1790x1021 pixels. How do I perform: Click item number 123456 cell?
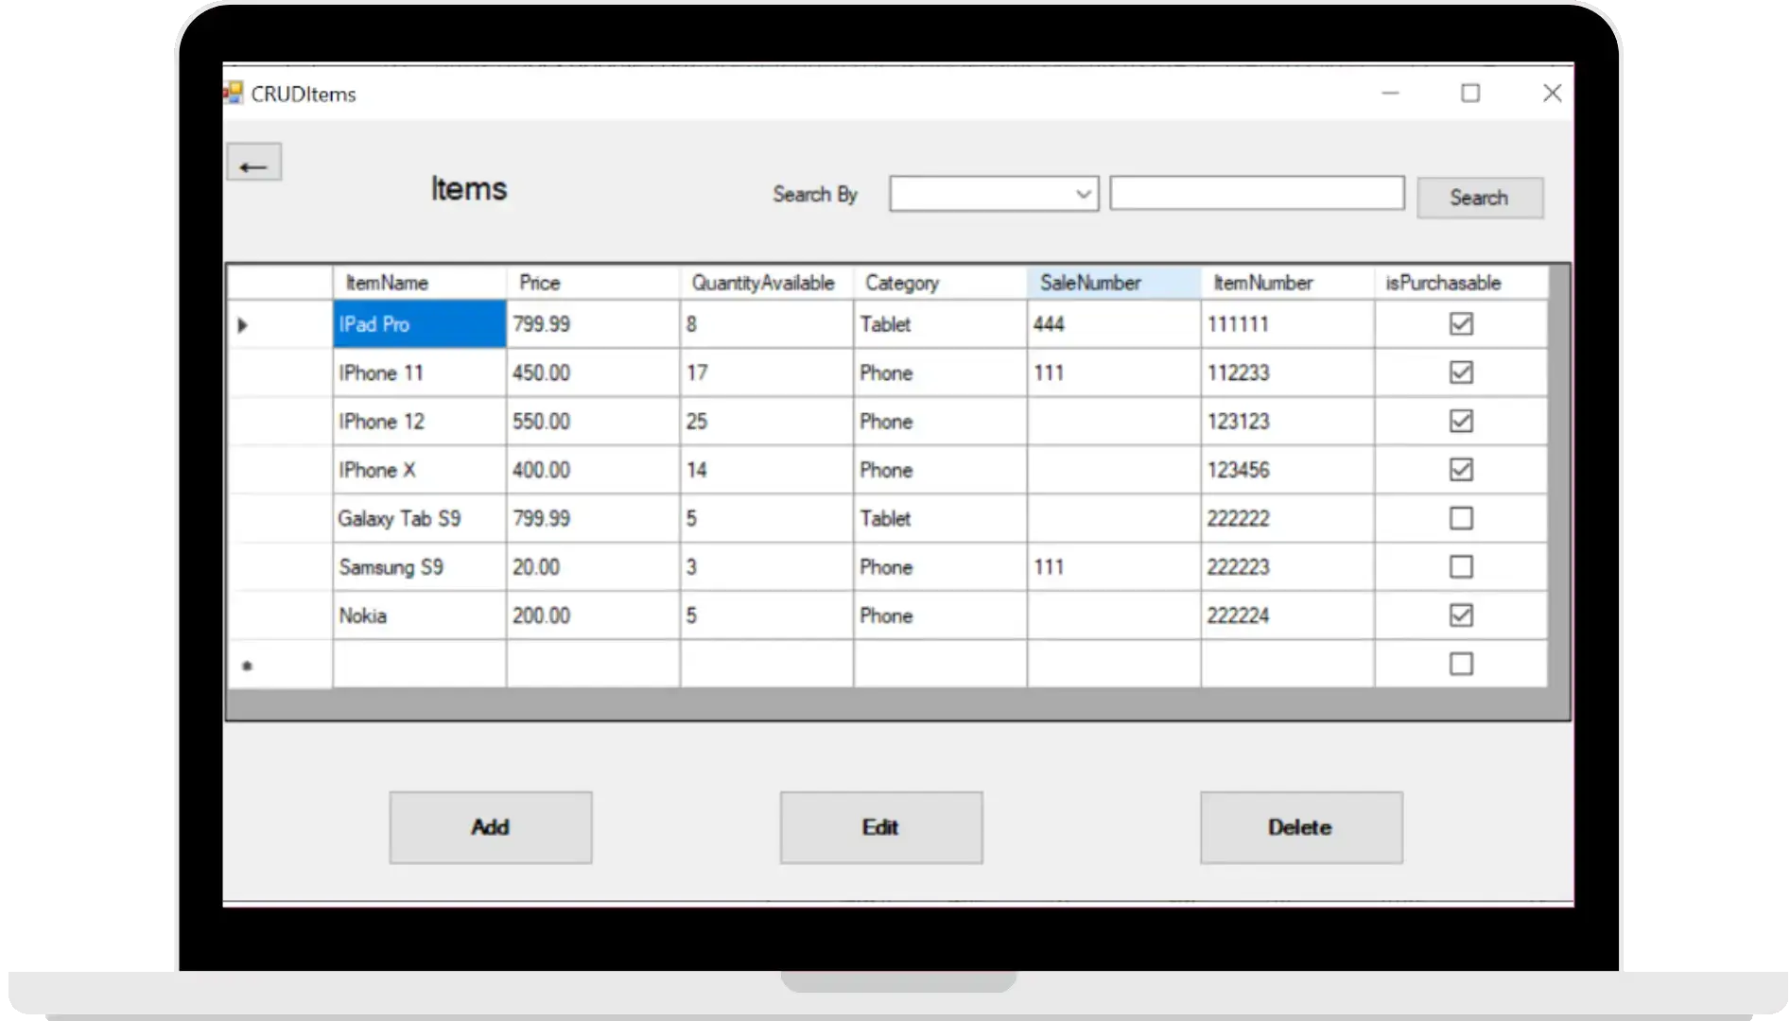pyautogui.click(x=1288, y=470)
